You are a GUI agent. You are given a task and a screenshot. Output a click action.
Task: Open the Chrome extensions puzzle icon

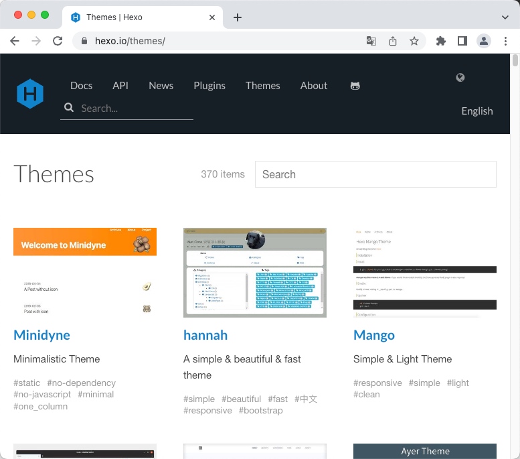point(440,41)
